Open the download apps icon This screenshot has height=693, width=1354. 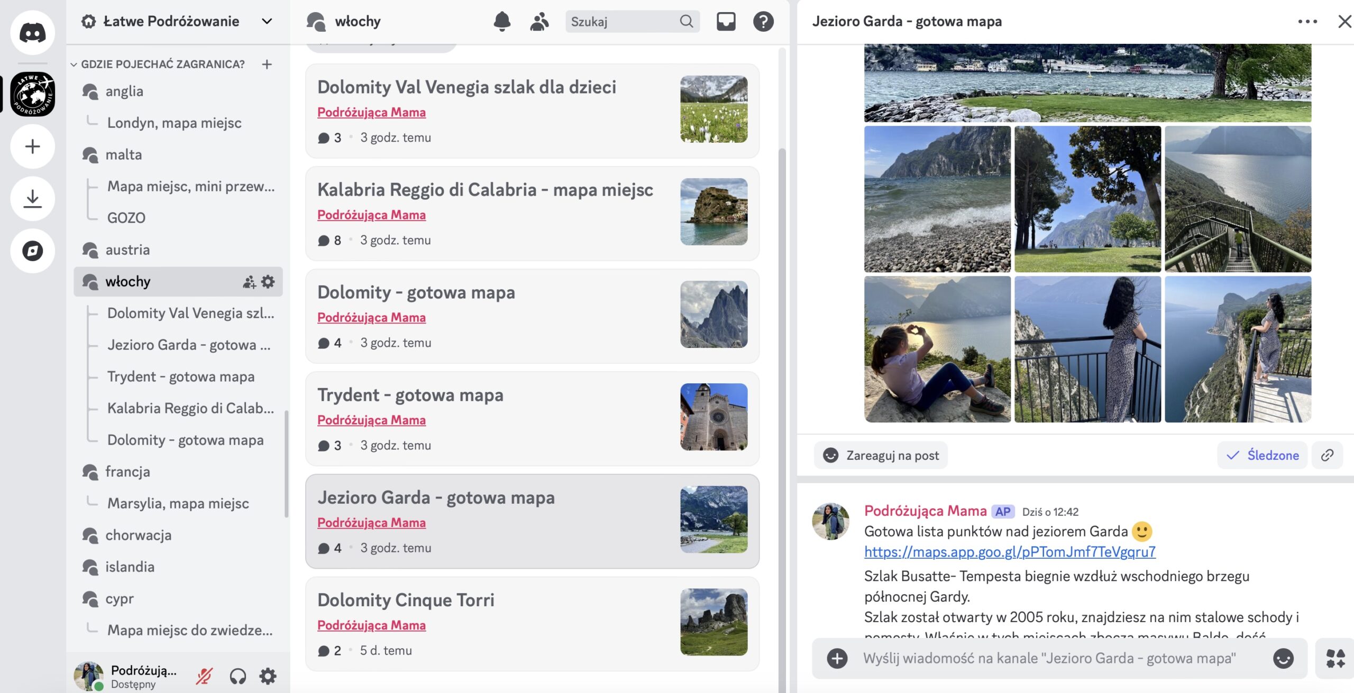pos(32,199)
